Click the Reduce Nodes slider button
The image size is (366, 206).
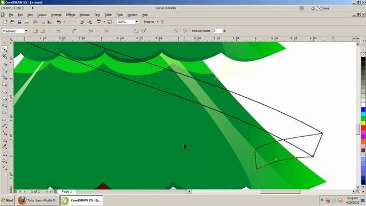coord(225,31)
